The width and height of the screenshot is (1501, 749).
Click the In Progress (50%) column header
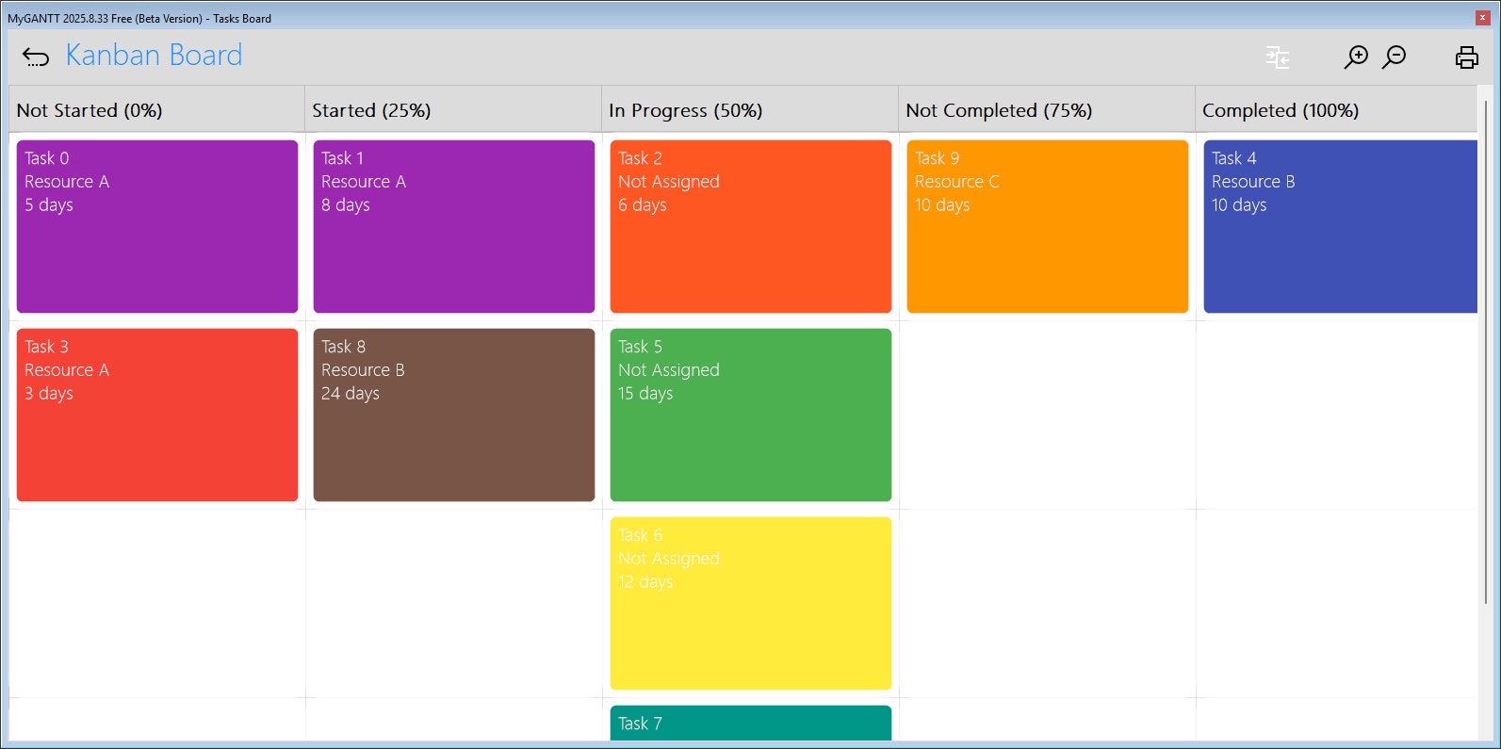click(x=750, y=109)
